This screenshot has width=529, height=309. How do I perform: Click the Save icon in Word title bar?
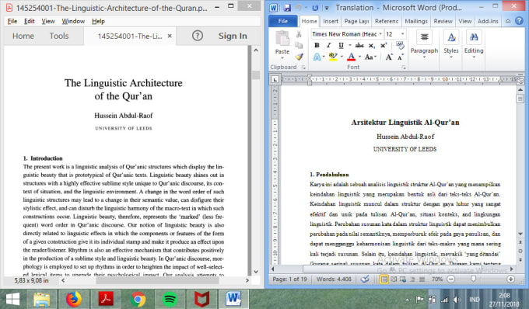(x=287, y=8)
